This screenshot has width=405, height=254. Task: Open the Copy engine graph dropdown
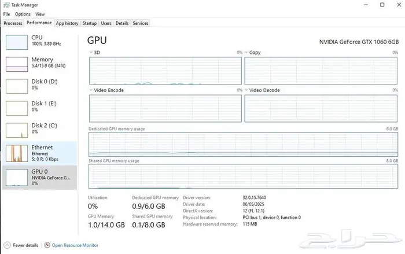coord(246,53)
